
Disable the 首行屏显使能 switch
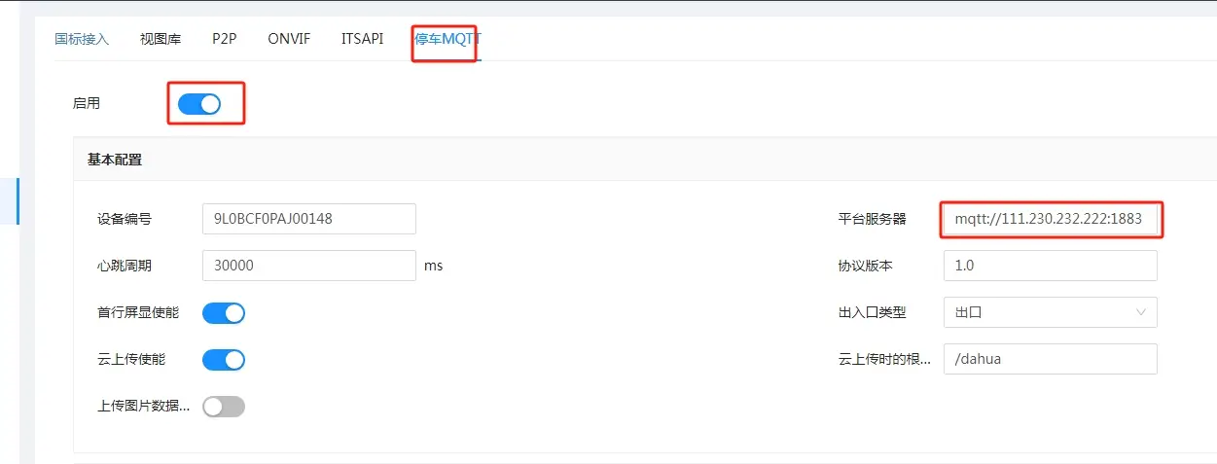click(224, 312)
